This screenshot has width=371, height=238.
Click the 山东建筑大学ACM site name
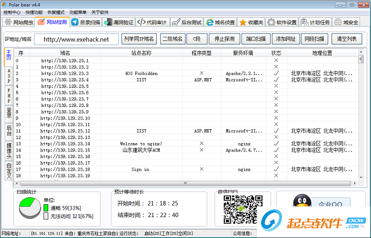[141, 150]
